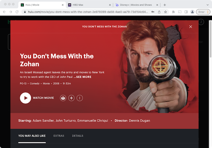Reload the current page
This screenshot has width=212, height=148.
(x=17, y=12)
